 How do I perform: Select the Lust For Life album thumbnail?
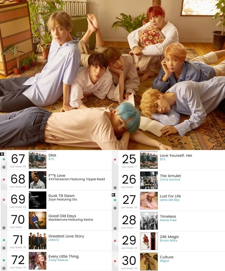(x=149, y=201)
